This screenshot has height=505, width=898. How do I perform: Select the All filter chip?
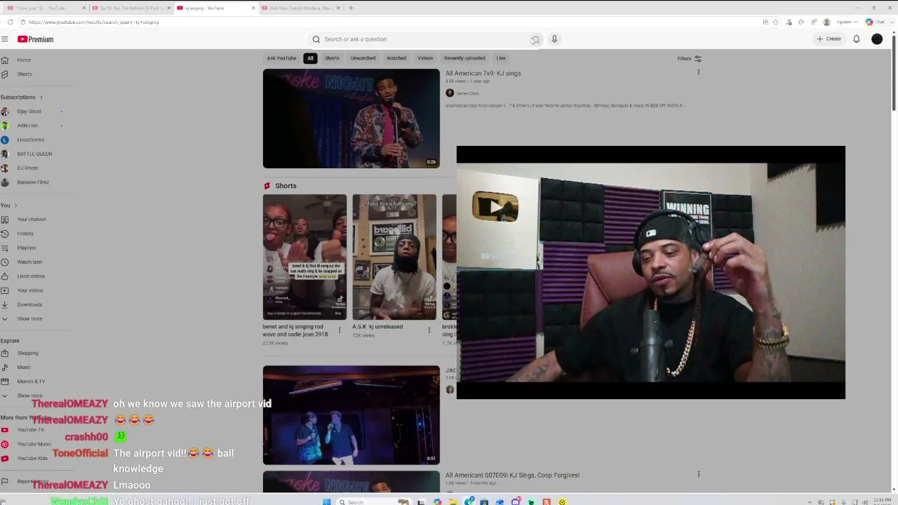(x=310, y=58)
